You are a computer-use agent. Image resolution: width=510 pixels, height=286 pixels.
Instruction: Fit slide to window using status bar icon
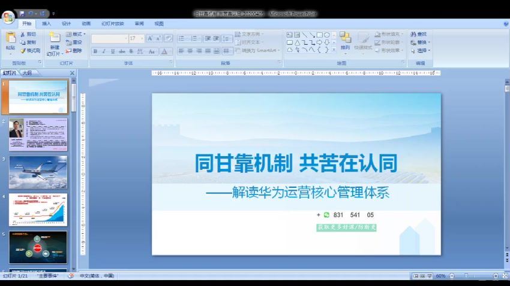point(505,276)
